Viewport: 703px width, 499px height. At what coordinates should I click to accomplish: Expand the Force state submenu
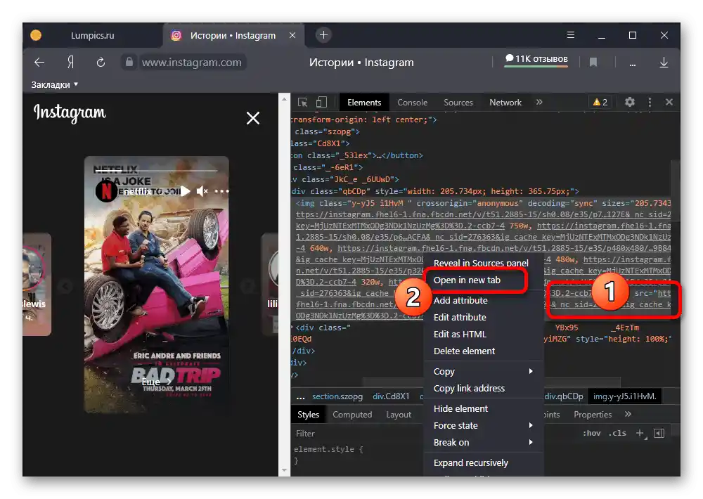pos(484,425)
